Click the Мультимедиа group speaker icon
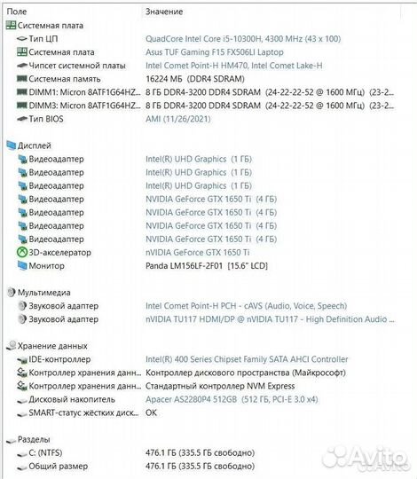 tap(11, 293)
